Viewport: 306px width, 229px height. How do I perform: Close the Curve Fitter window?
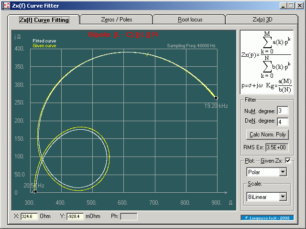click(300, 6)
